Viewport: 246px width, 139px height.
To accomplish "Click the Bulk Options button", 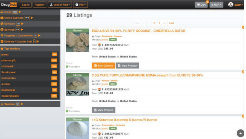I will pyautogui.click(x=103, y=65).
